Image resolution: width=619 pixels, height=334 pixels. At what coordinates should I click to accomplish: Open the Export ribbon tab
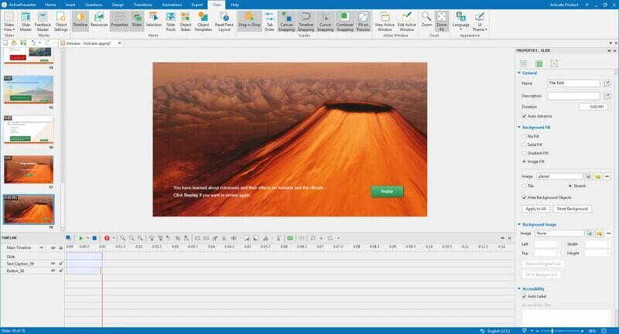coord(197,5)
